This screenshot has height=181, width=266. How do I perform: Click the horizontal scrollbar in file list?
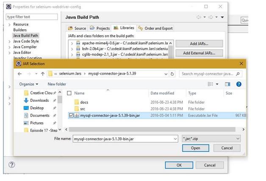[152, 130]
